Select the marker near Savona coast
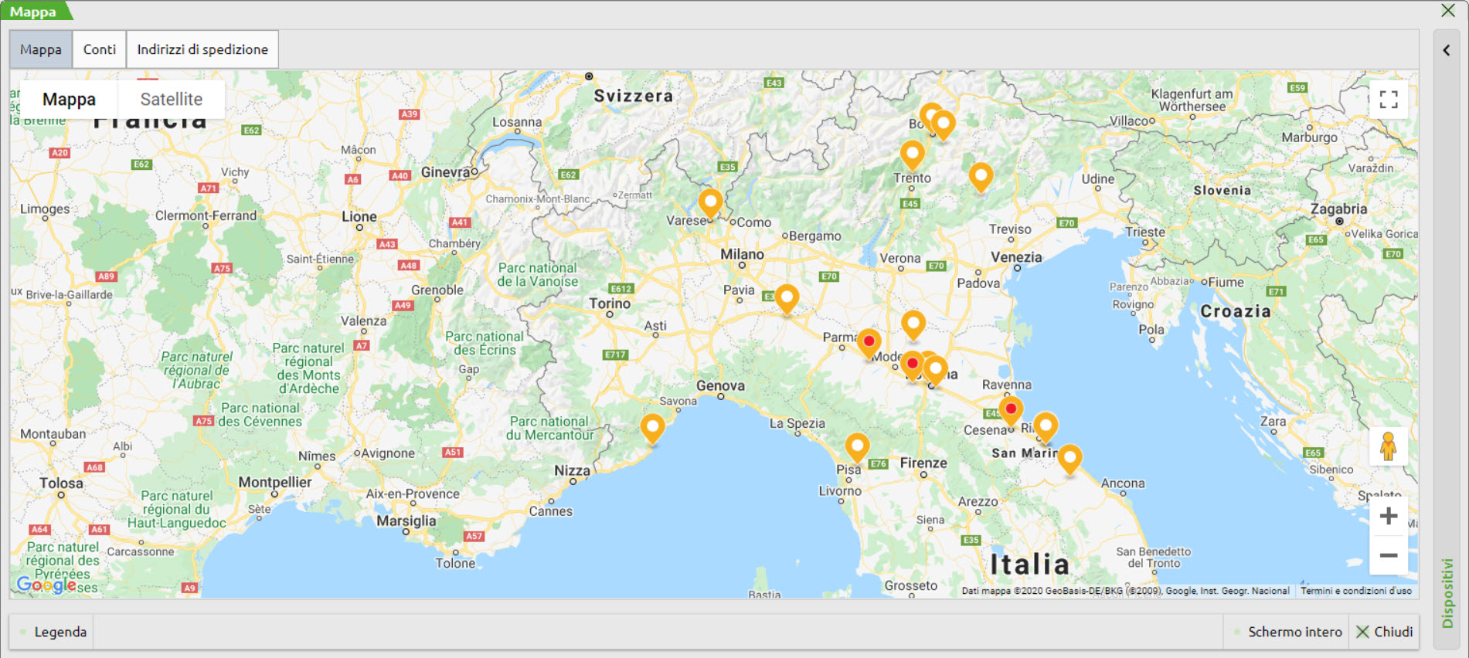1469x658 pixels. click(652, 426)
